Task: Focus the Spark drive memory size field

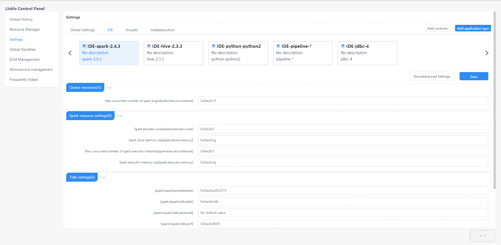Action: 343,140
